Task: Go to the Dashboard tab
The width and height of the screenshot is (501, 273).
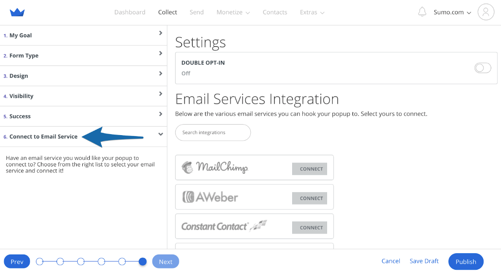Action: [130, 12]
